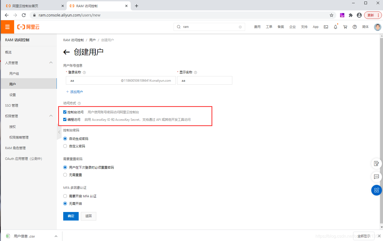
Task: Select 自定义密码 radio option
Action: click(65, 146)
